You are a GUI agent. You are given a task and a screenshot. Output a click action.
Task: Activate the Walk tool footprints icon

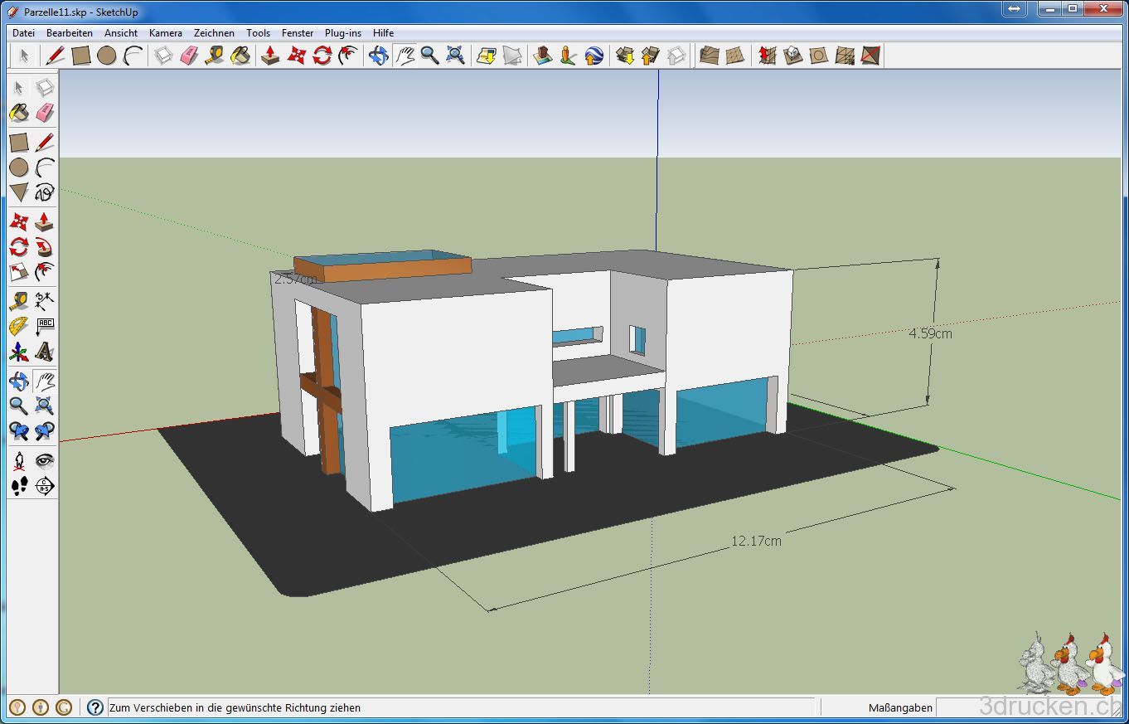click(x=19, y=486)
